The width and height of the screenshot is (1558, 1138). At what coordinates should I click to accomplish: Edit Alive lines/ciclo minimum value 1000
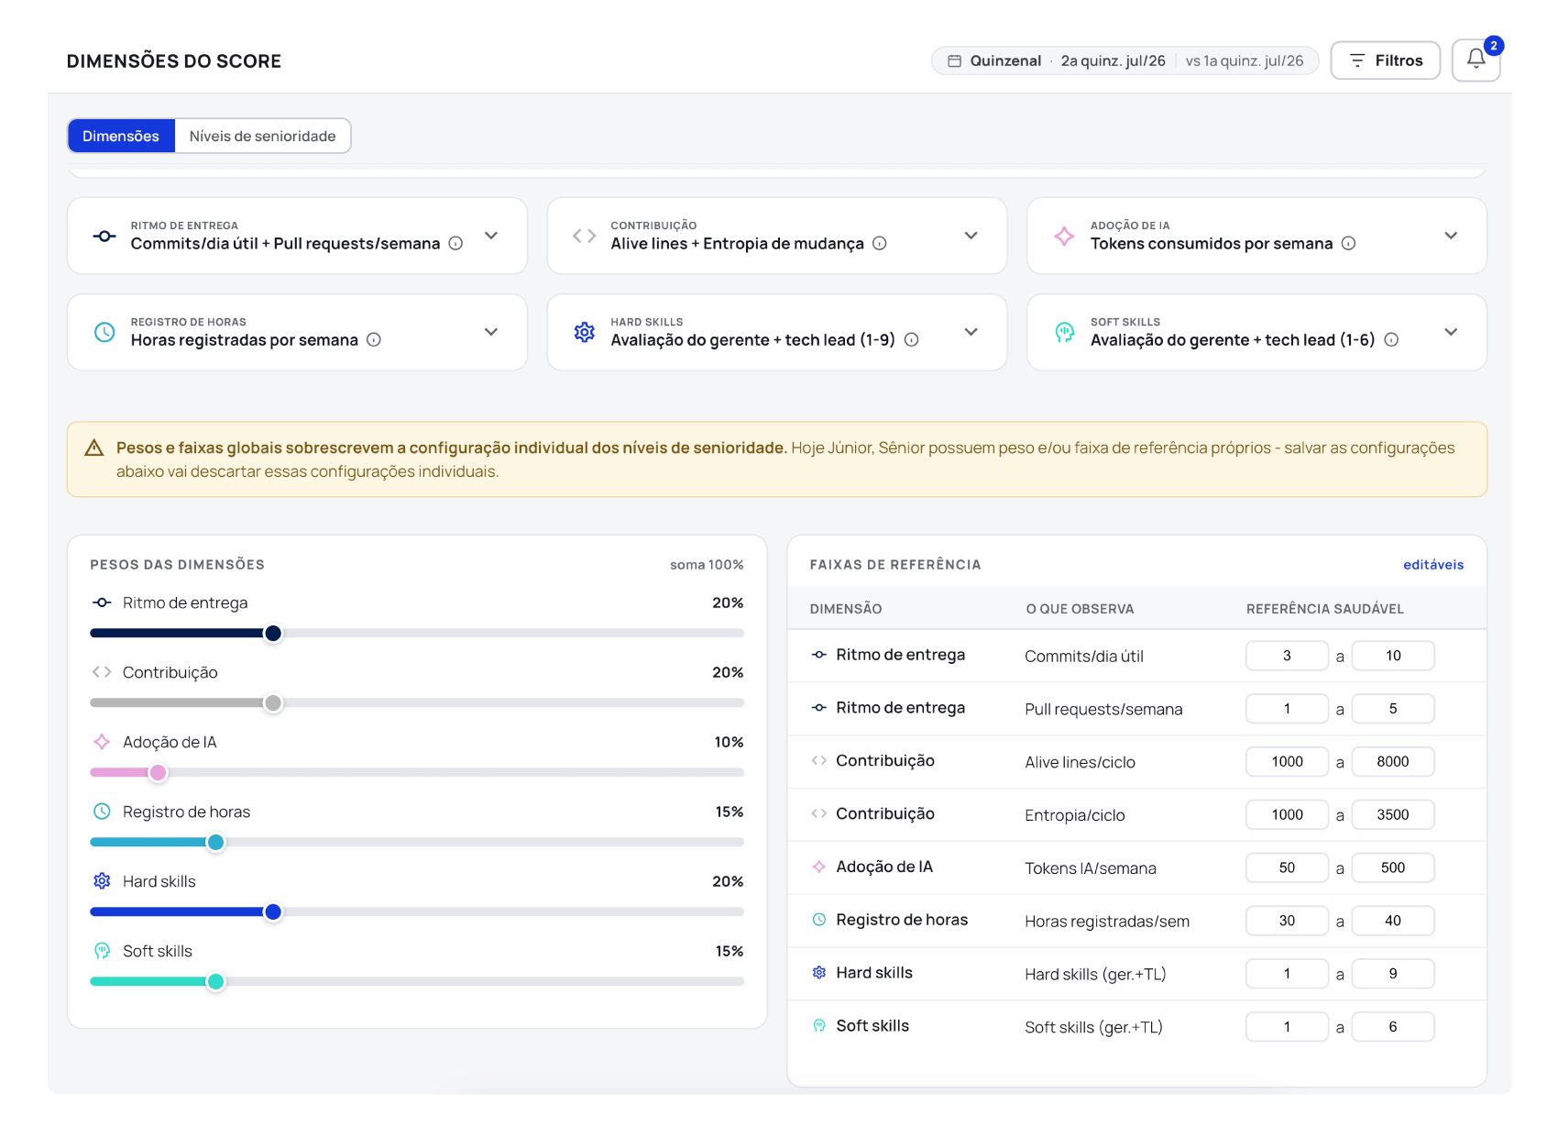[x=1287, y=762]
